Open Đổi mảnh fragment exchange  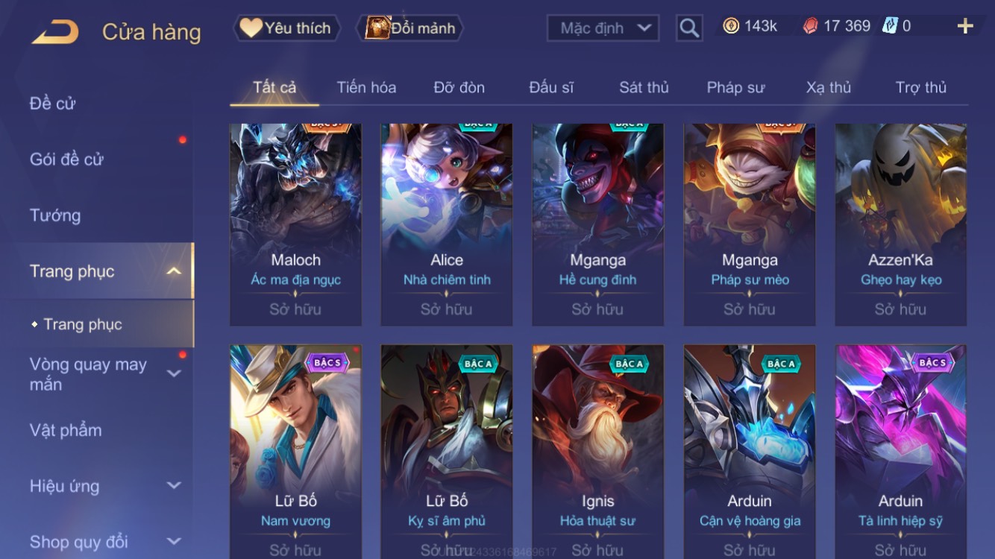pos(412,28)
